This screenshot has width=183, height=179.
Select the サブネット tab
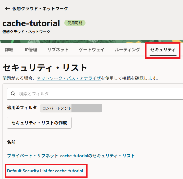pyautogui.click(x=58, y=50)
